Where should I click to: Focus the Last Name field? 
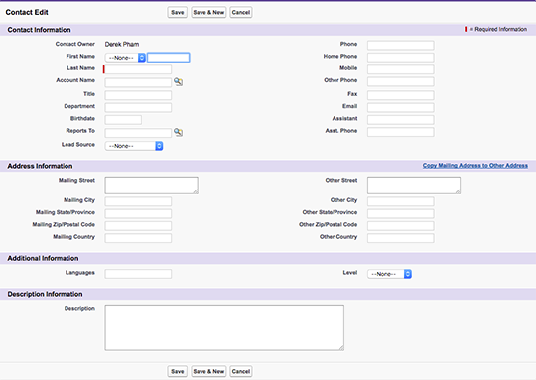[138, 69]
